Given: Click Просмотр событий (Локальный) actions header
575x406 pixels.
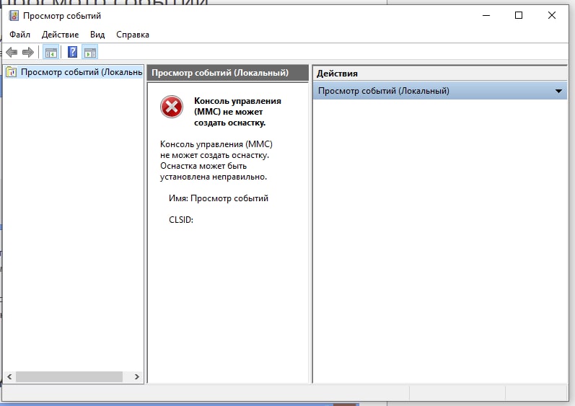Looking at the screenshot, I should [x=439, y=91].
